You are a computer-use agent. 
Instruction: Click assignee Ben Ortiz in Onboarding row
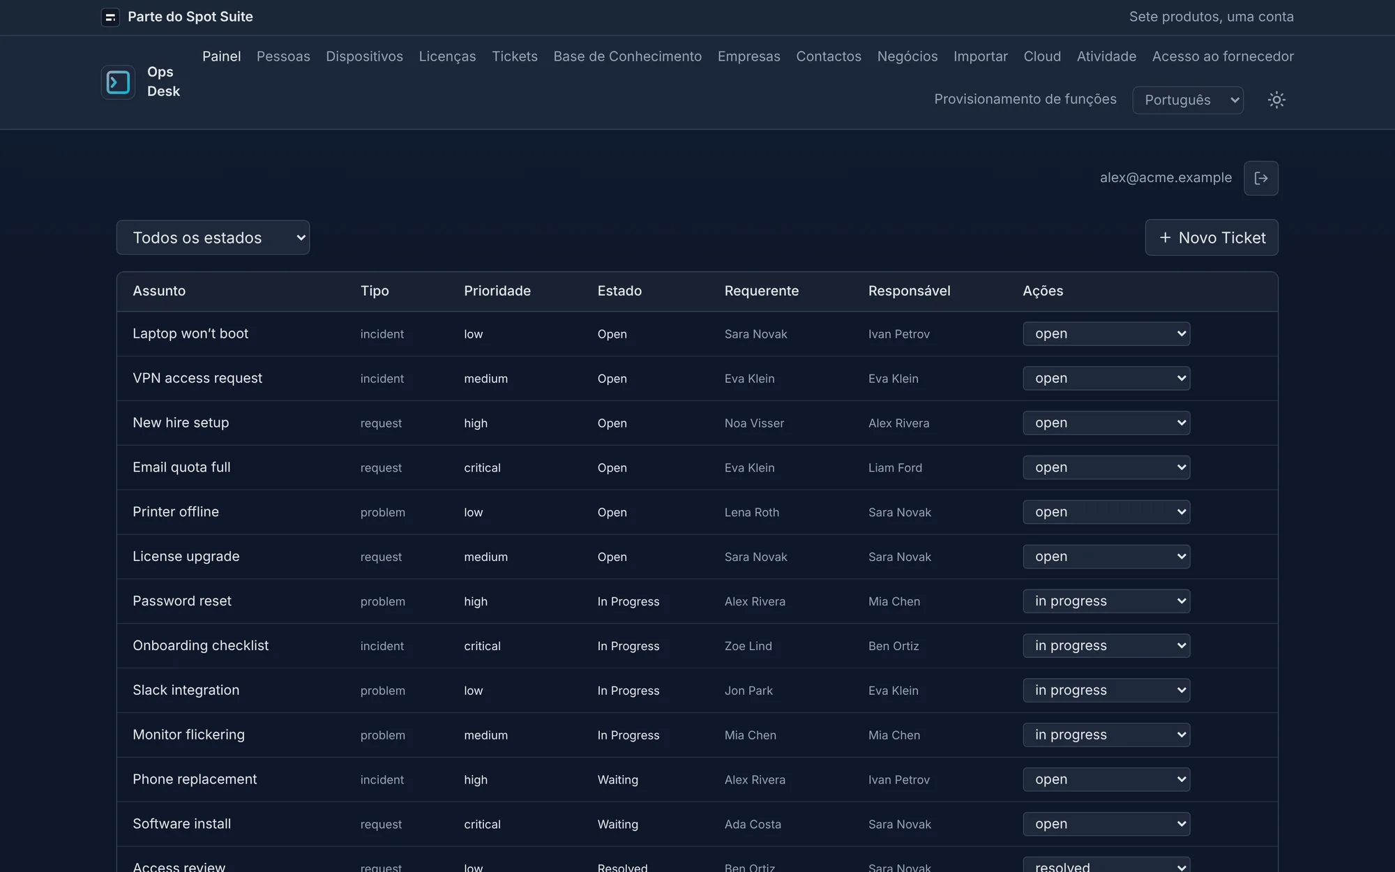[893, 647]
